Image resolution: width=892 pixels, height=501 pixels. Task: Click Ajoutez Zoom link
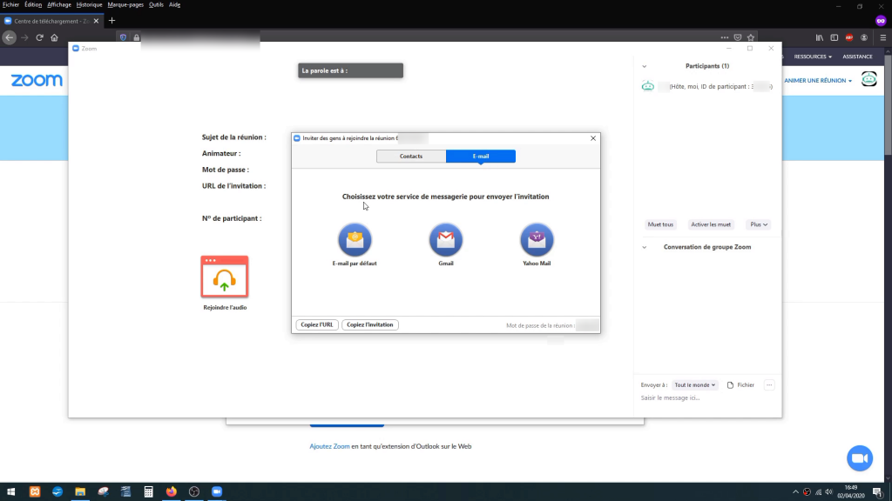click(x=329, y=446)
